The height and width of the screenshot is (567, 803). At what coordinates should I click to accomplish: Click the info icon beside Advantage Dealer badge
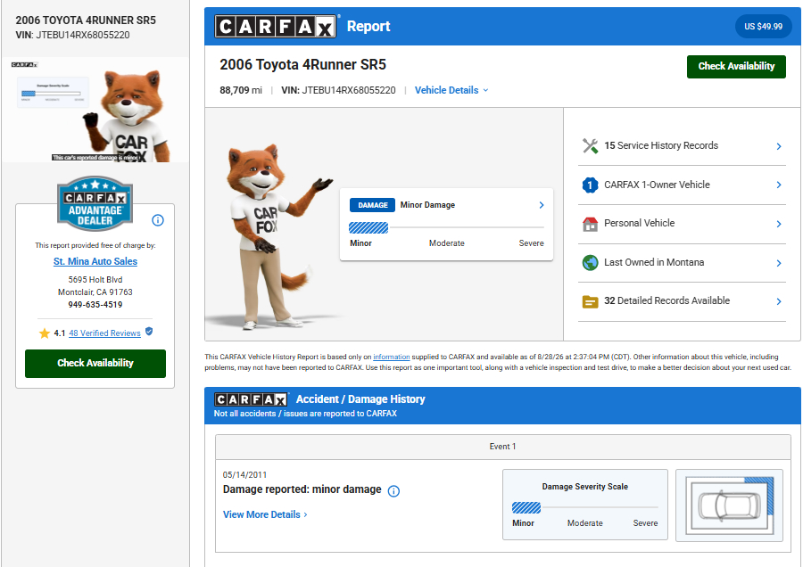(158, 220)
